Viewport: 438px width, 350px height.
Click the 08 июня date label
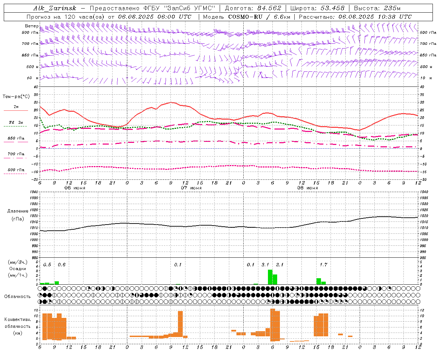click(307, 188)
